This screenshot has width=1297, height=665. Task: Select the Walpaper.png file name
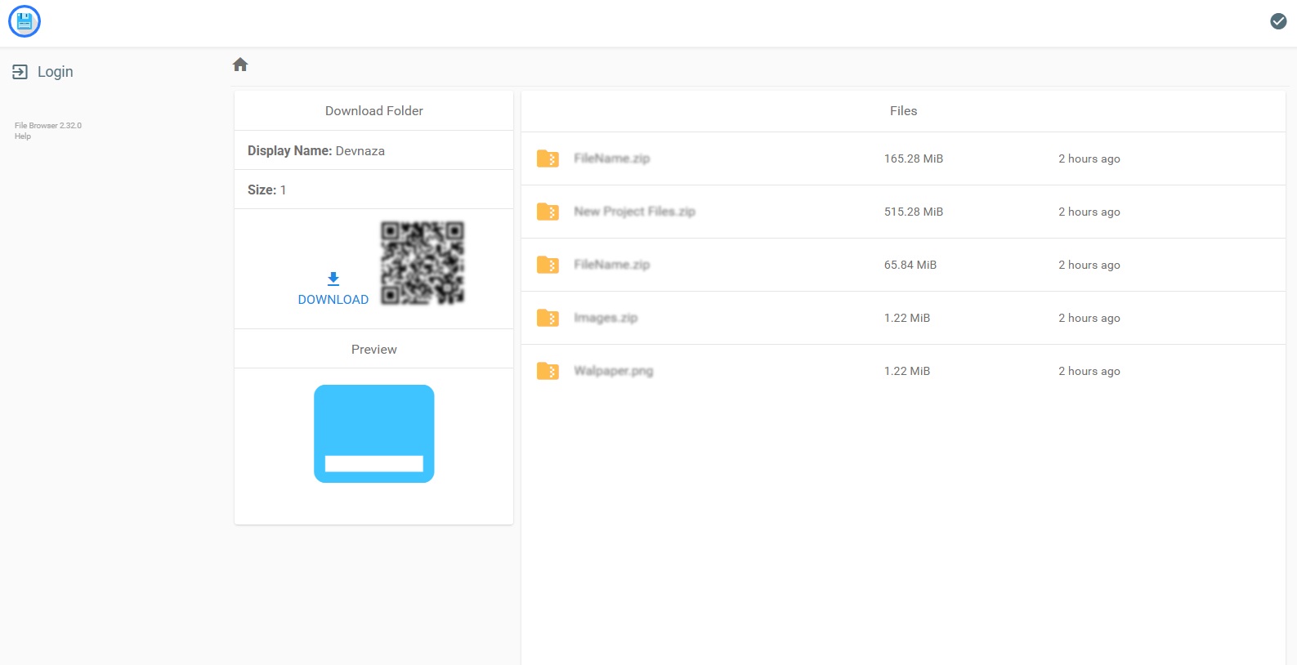(x=613, y=371)
